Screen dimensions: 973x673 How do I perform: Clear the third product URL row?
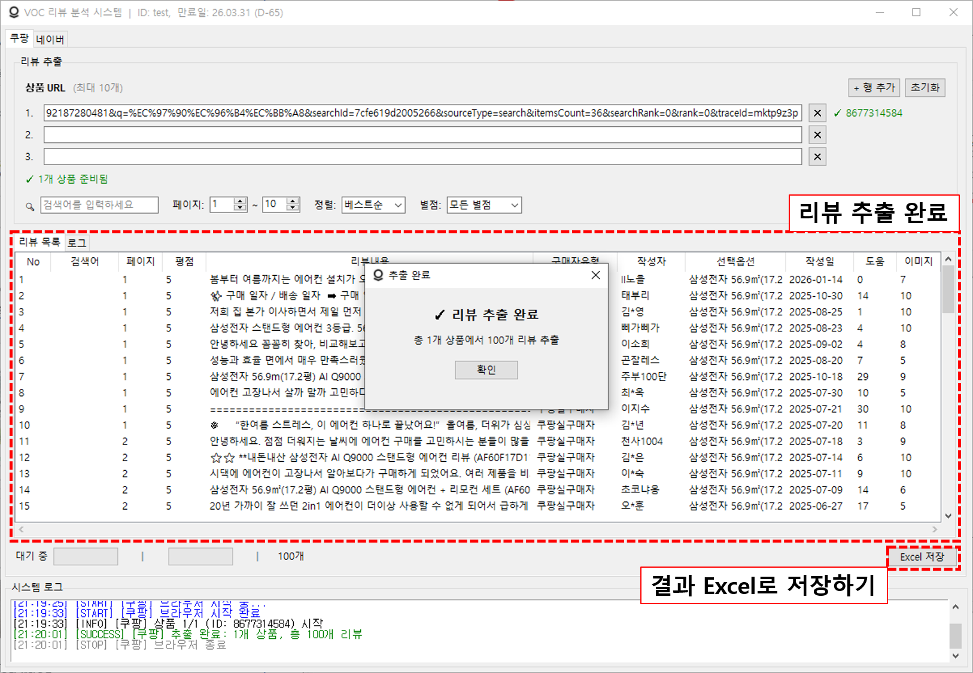[817, 157]
